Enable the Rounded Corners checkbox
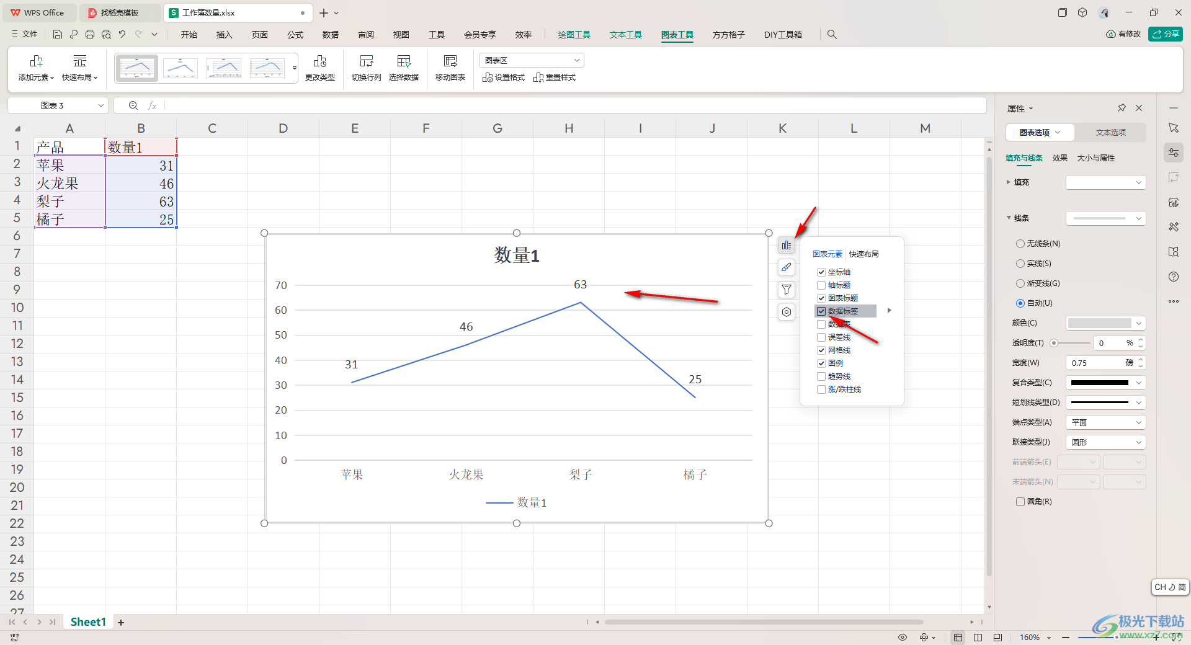 tap(1020, 502)
